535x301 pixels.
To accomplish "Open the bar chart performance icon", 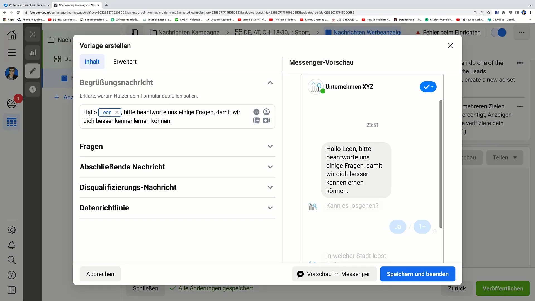I will 33,53.
